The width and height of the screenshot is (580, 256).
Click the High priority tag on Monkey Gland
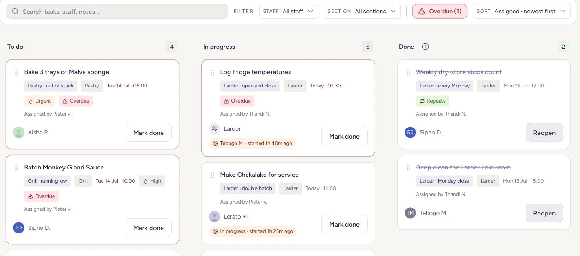[152, 181]
